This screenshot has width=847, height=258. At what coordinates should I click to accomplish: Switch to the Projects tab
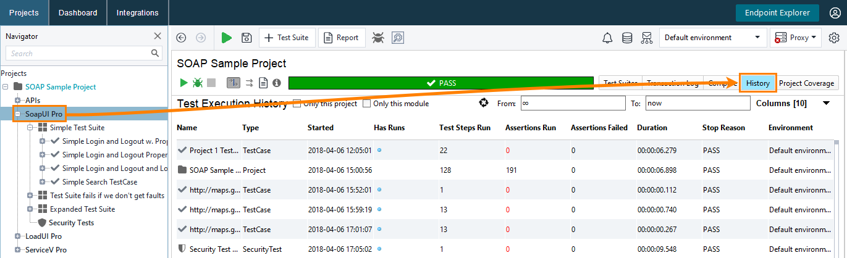24,12
